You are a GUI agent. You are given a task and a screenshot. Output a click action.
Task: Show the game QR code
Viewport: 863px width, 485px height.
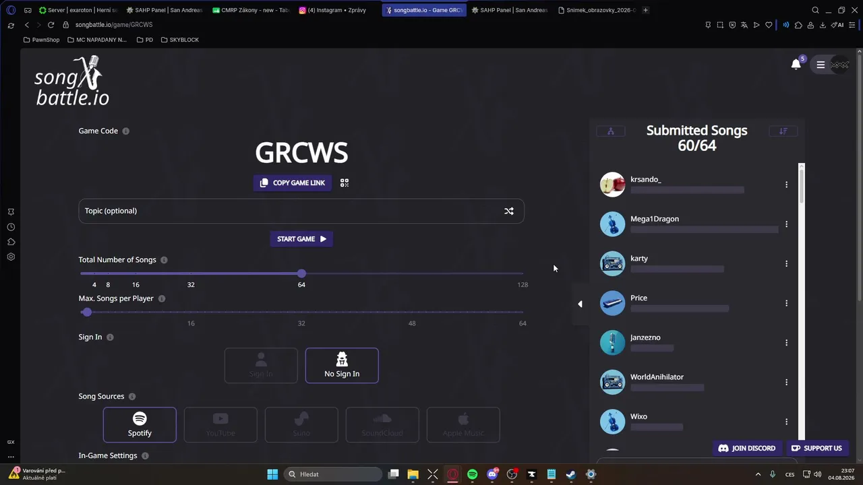[345, 183]
